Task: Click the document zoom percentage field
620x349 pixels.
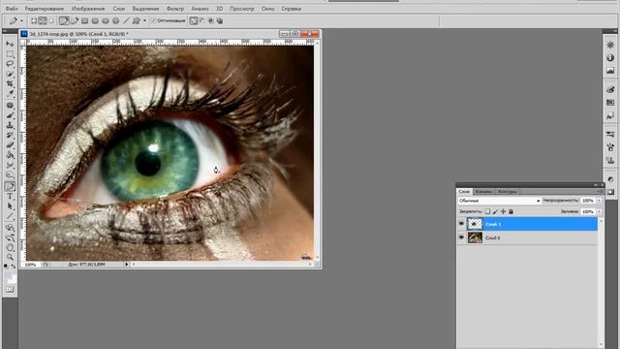Action: pyautogui.click(x=31, y=264)
